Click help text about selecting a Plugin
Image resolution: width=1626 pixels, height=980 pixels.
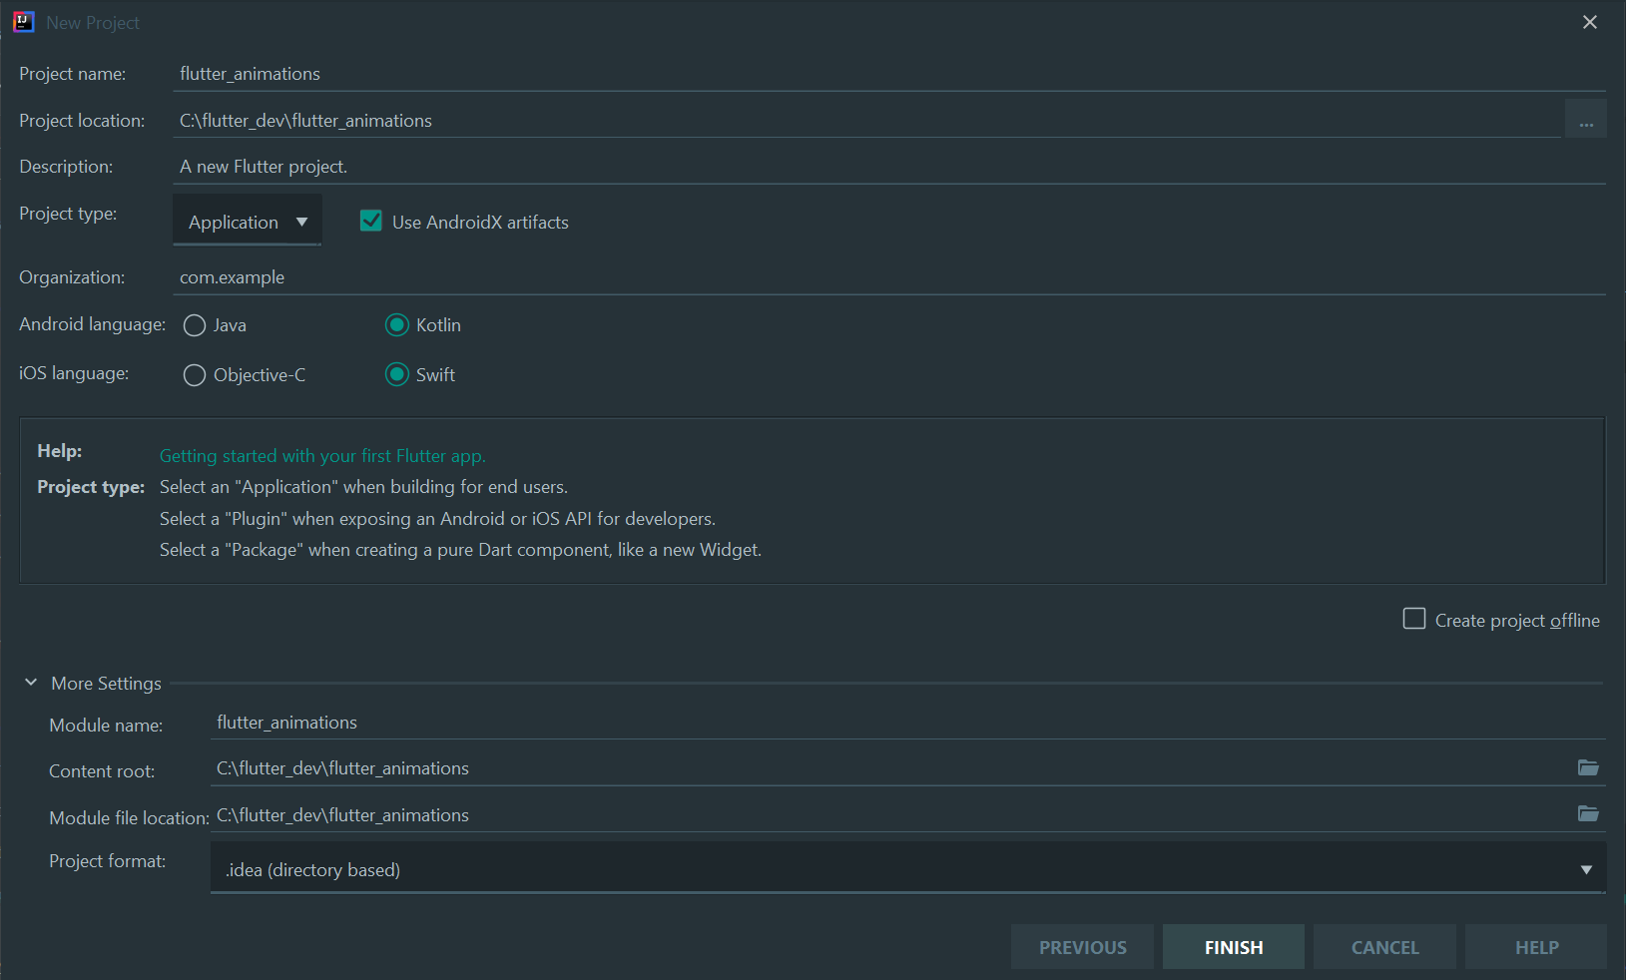click(437, 519)
